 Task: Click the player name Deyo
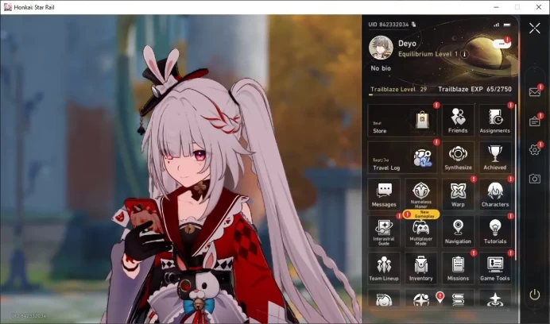point(407,44)
